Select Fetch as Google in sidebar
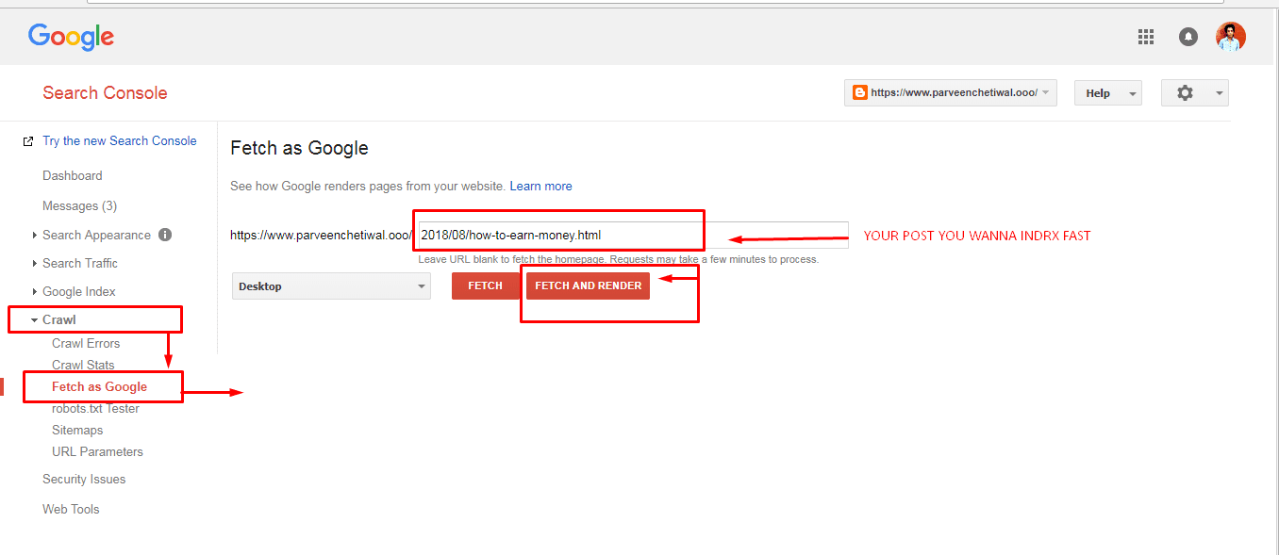Screen dimensions: 1279x555 click(x=100, y=386)
